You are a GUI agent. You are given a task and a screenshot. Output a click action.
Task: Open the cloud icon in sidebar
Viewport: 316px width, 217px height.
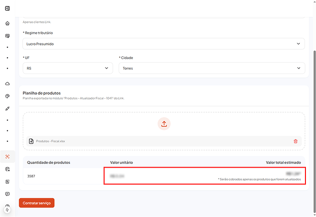[7, 84]
